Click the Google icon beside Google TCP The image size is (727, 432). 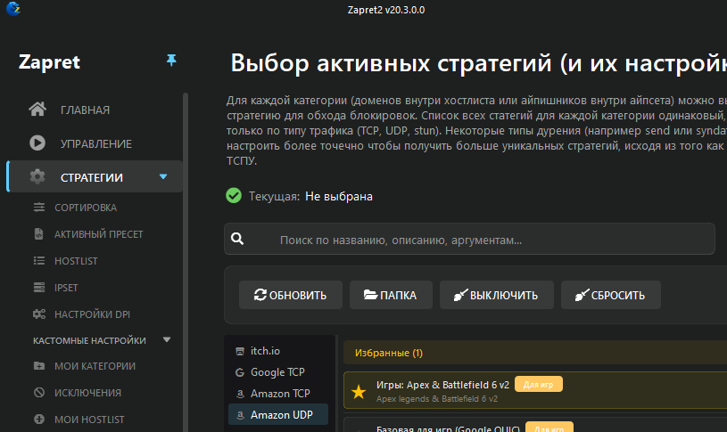tap(240, 372)
